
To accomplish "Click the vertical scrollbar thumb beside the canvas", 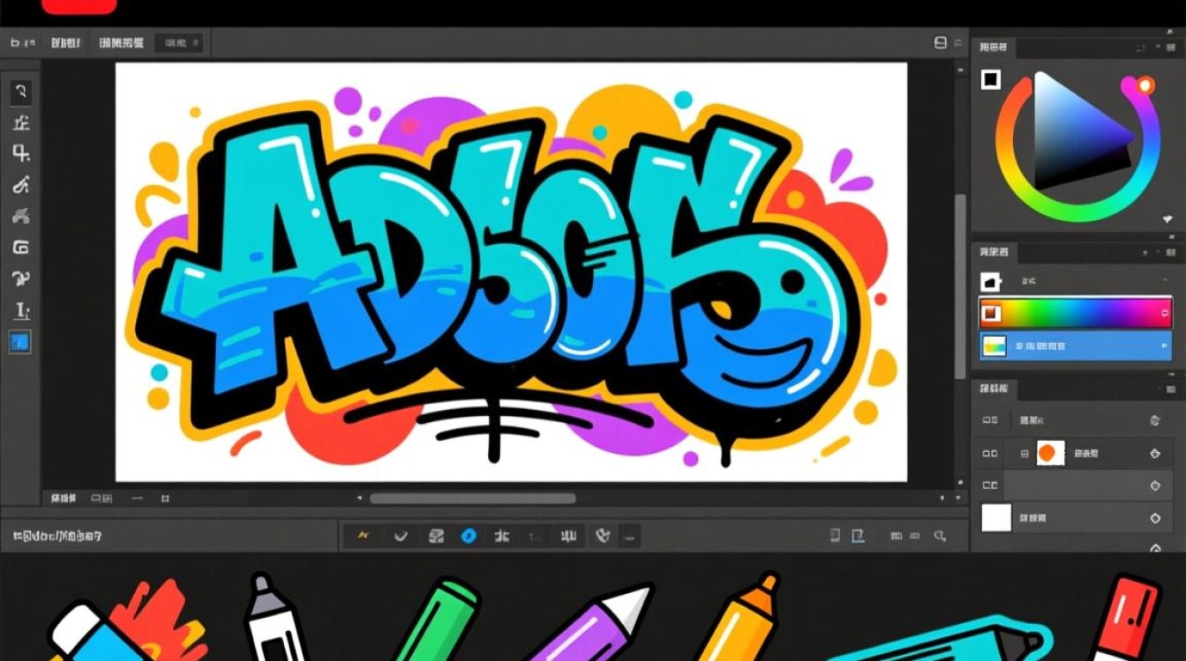I will pyautogui.click(x=960, y=287).
